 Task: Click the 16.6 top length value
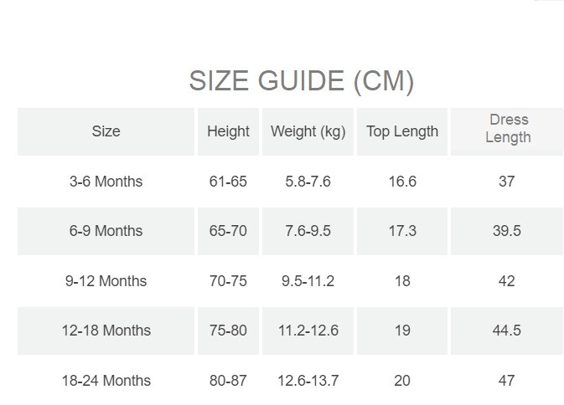tap(402, 182)
